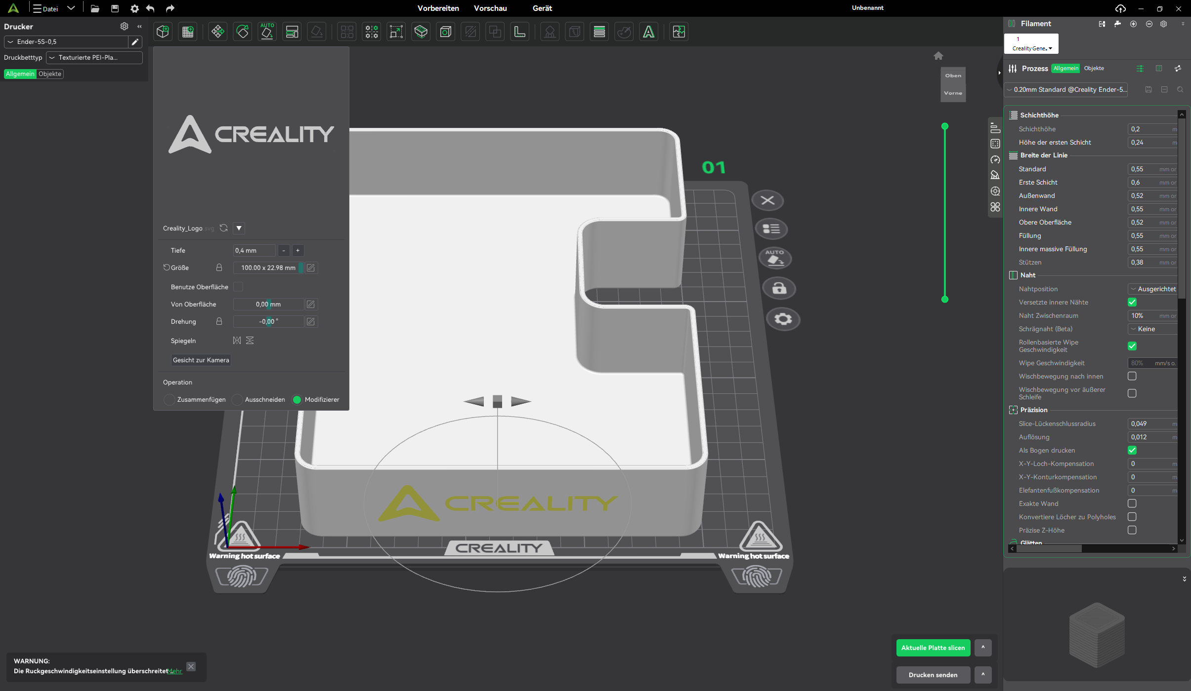1191x691 pixels.
Task: Click the add filament plus circle icon
Action: point(1133,24)
